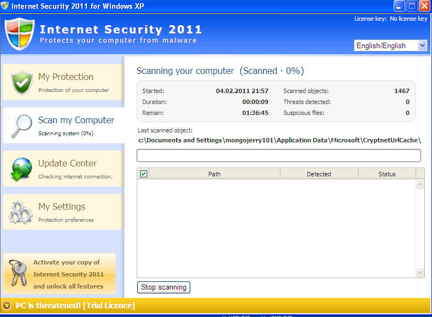Close the Internet Security 2011 window

coord(424,6)
